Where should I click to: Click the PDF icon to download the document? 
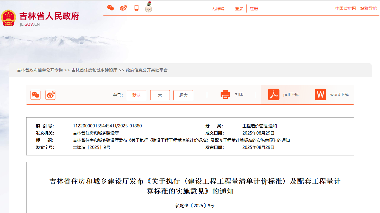(x=273, y=95)
